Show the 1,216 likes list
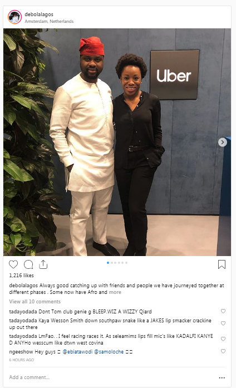The image size is (236, 388). (x=21, y=276)
